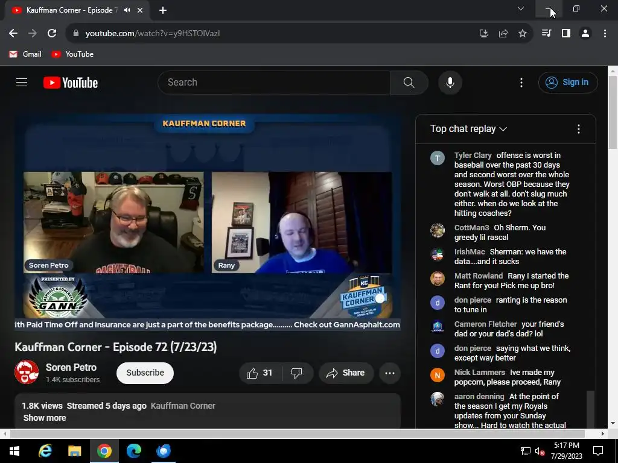The width and height of the screenshot is (618, 463).
Task: Mute tab via speaker icon
Action: (x=127, y=10)
